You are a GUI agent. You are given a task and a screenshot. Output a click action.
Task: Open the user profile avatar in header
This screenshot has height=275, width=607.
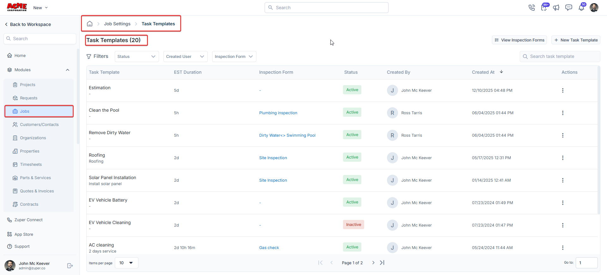pyautogui.click(x=594, y=8)
